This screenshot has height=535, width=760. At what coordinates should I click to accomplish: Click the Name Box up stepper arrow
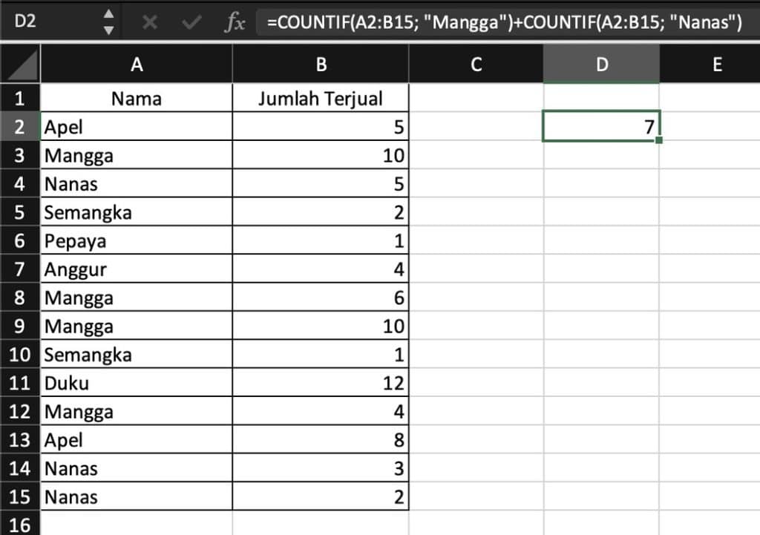click(106, 16)
